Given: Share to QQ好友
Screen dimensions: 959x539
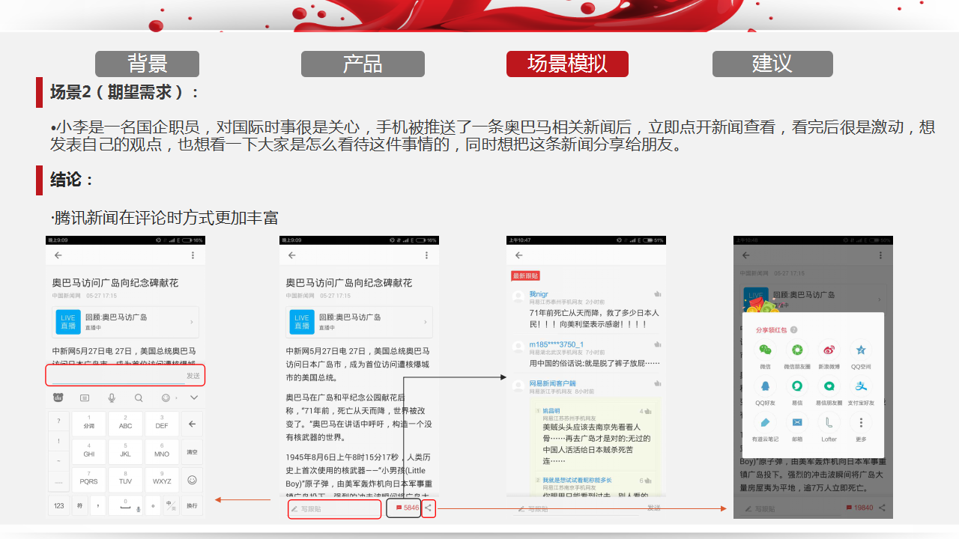Looking at the screenshot, I should (765, 386).
